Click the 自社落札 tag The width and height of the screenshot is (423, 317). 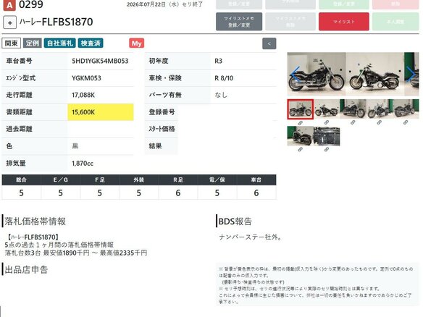(x=60, y=43)
